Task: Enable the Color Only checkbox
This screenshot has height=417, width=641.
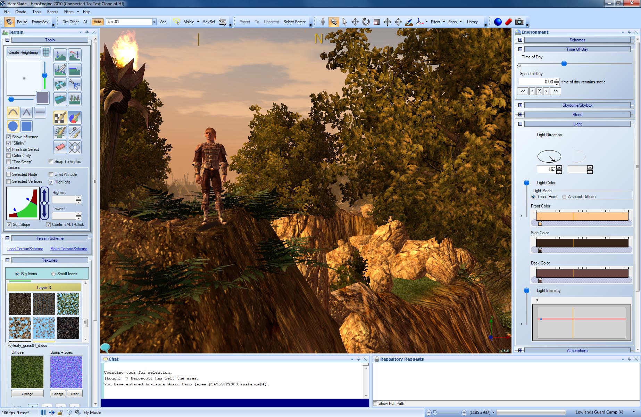Action: [9, 156]
